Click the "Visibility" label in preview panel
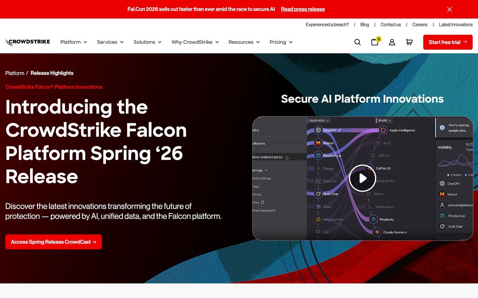The height and width of the screenshot is (298, 478). tap(445, 147)
